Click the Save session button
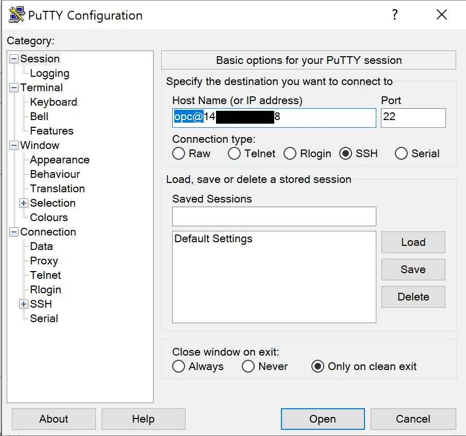The image size is (466, 436). coord(413,270)
